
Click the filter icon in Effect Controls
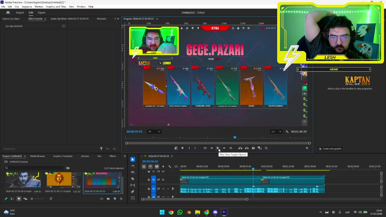pyautogui.click(x=101, y=149)
